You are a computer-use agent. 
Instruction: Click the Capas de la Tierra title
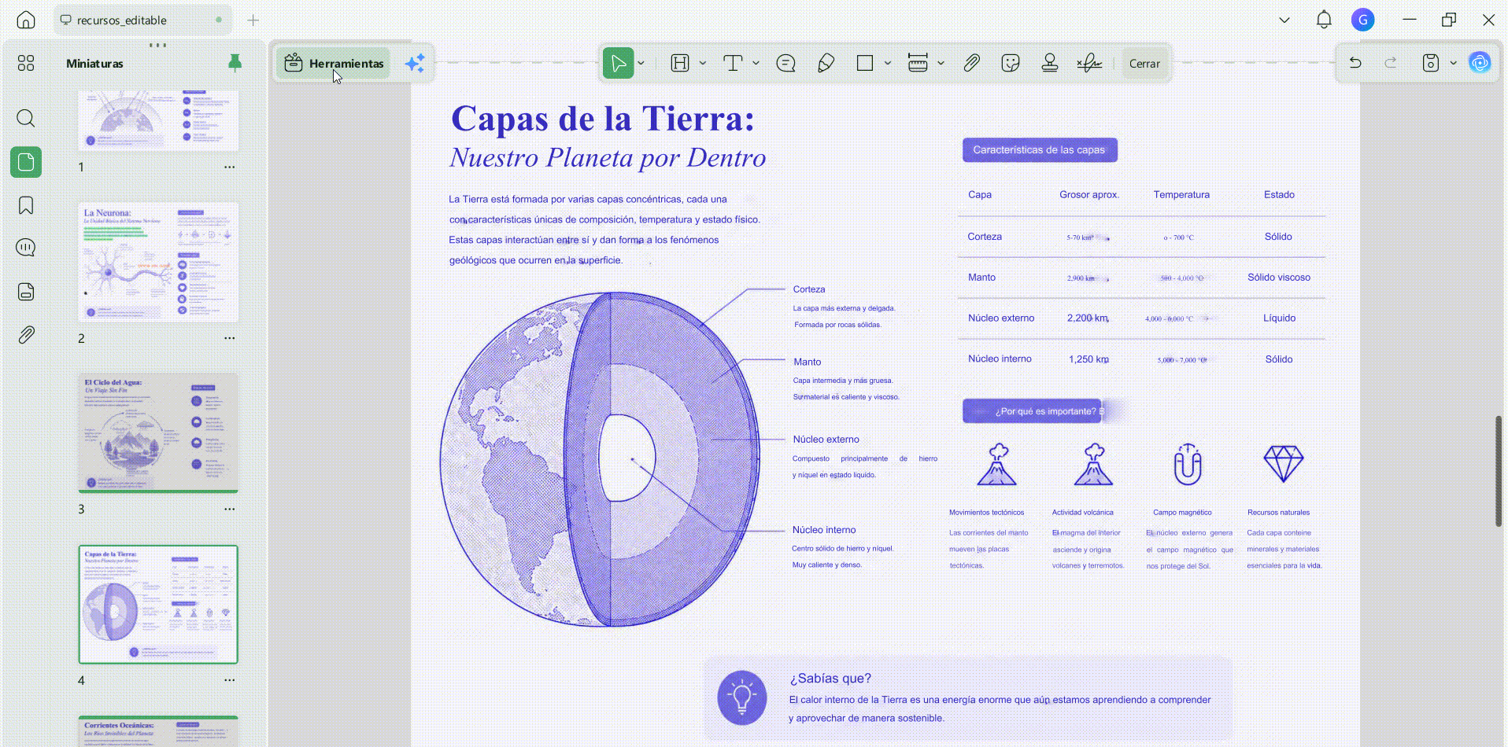tap(603, 119)
